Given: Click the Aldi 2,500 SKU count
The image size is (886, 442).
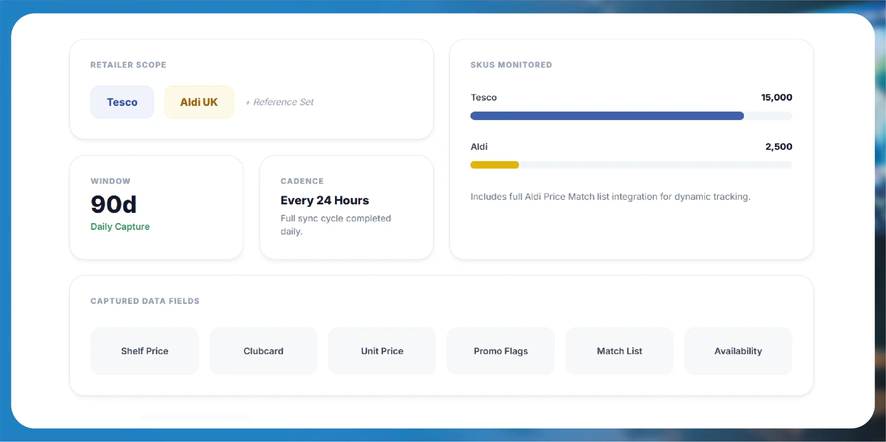Looking at the screenshot, I should click(779, 147).
